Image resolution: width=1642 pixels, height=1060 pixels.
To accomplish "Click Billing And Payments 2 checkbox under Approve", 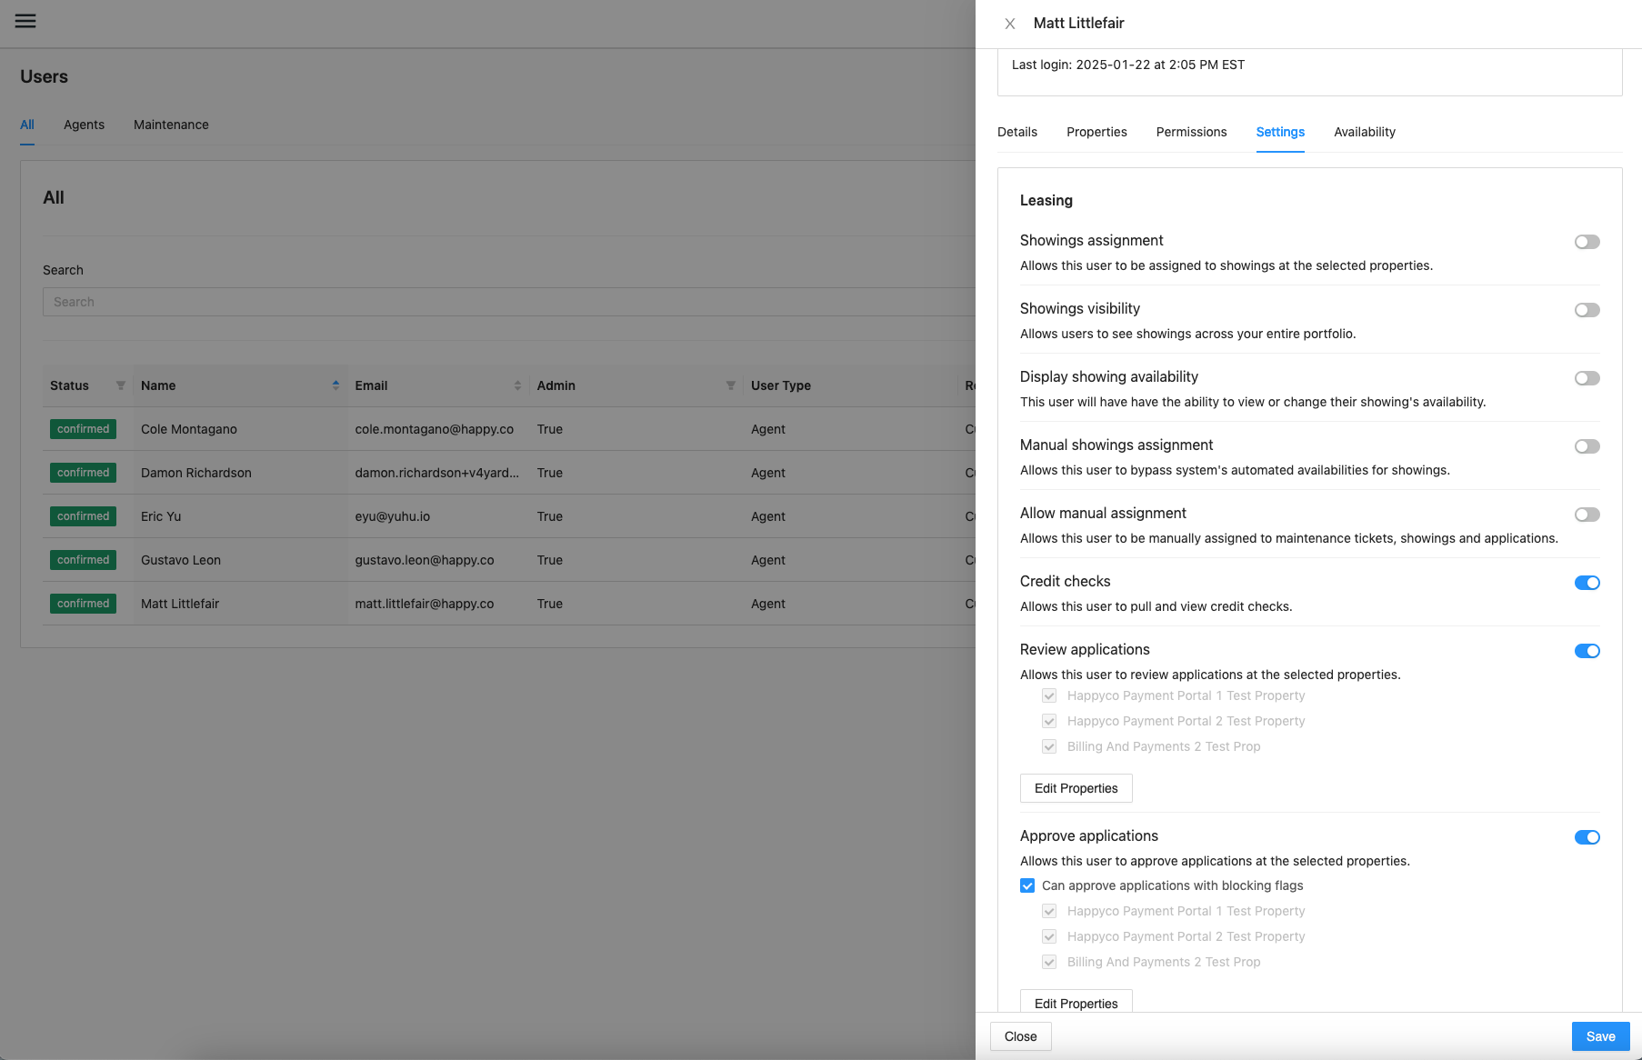I will (x=1049, y=962).
